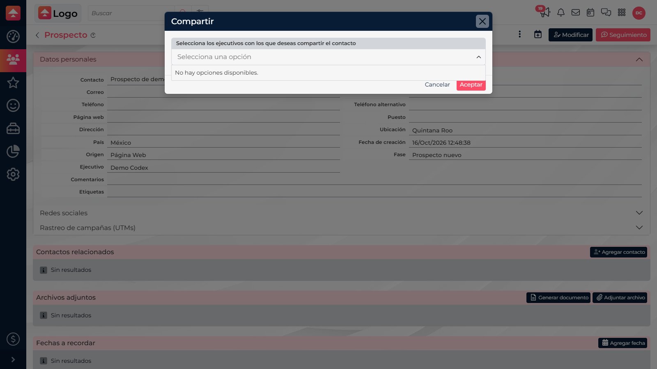Viewport: 657px width, 369px height.
Task: Open the pie chart reports icon
Action: point(13,151)
